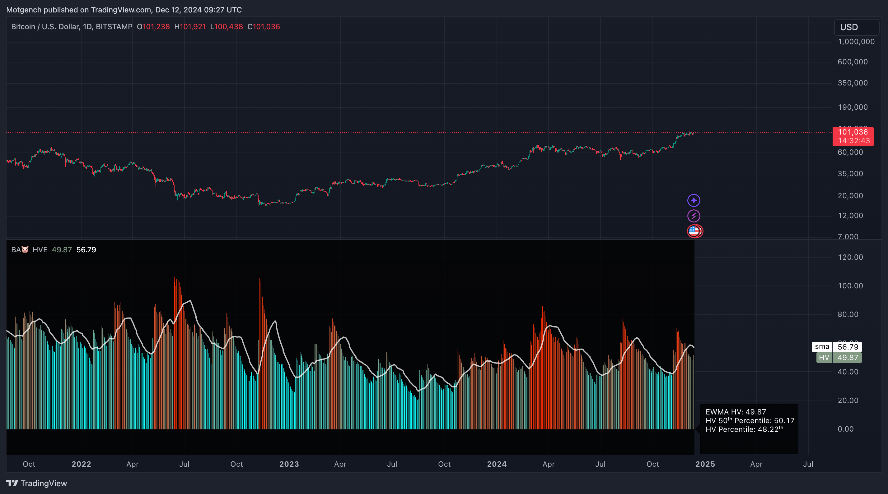Click the 2023 label on time axis

coord(289,464)
